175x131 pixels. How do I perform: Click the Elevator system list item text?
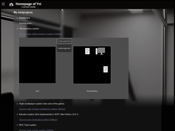click(x=49, y=115)
